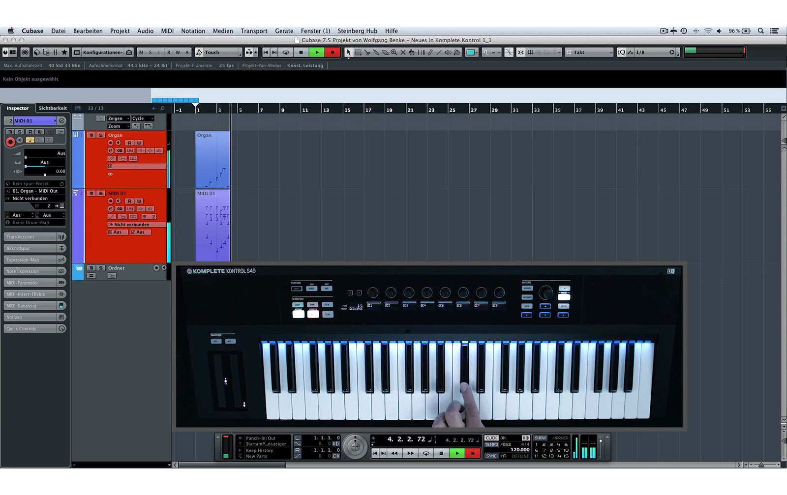Image resolution: width=787 pixels, height=495 pixels.
Task: Select the Zoom magnifier tool
Action: (393, 52)
